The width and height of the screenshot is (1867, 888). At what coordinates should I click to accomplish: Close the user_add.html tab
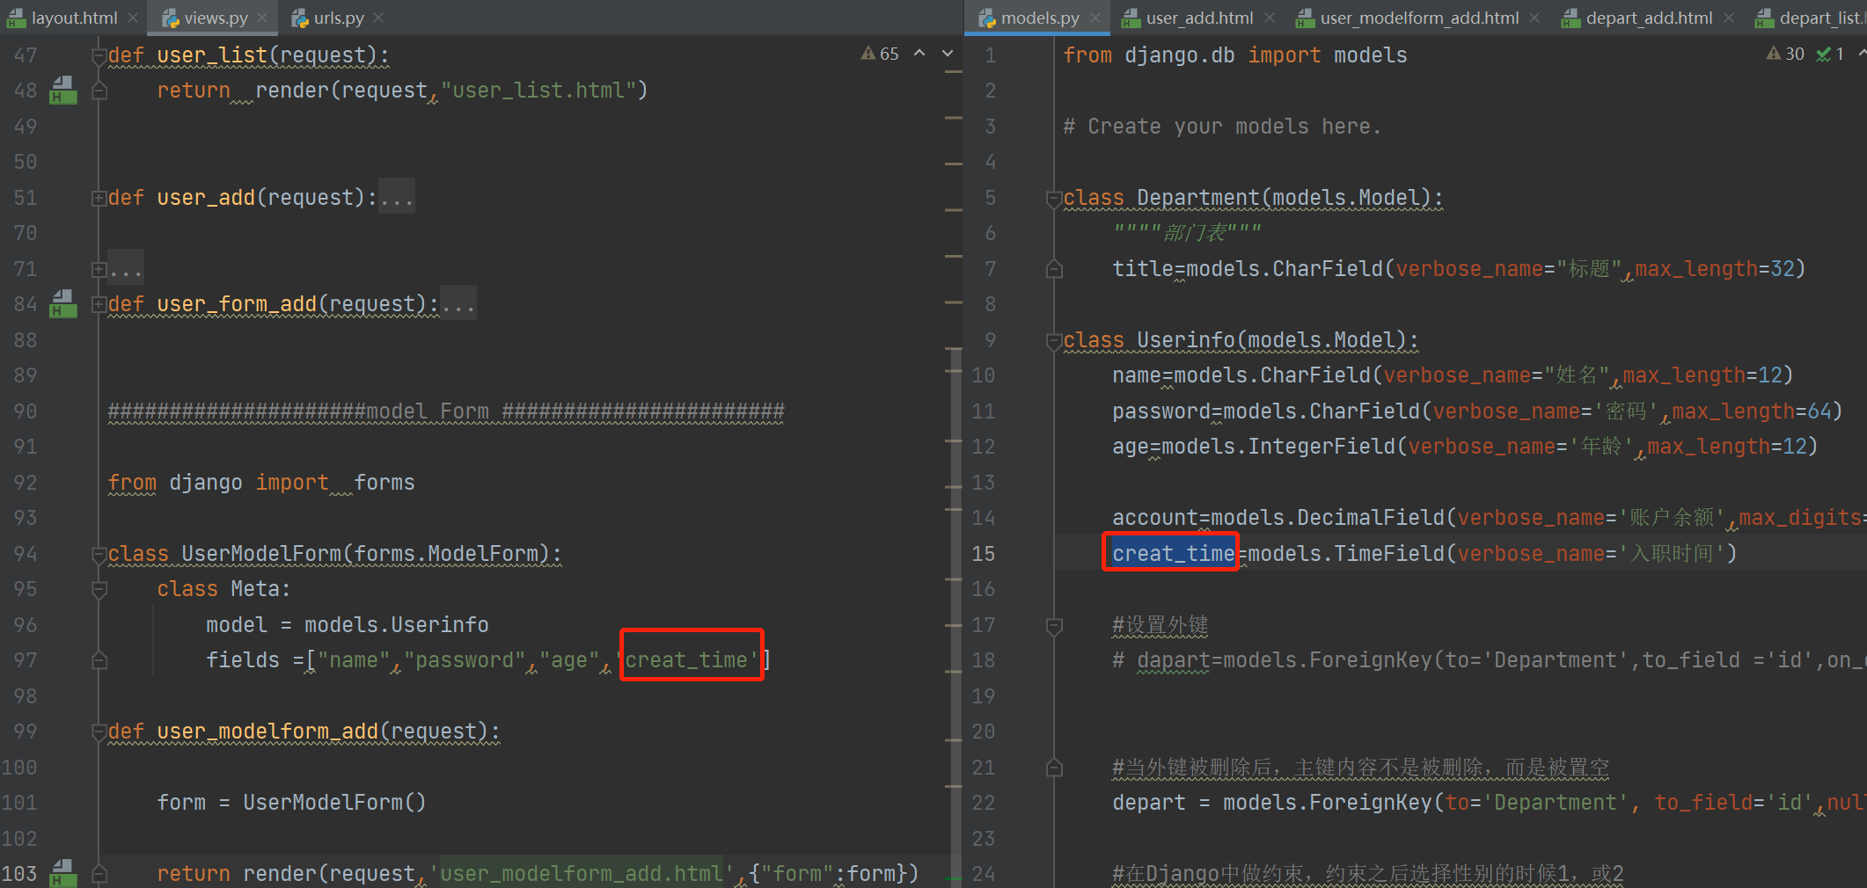[x=1270, y=18]
